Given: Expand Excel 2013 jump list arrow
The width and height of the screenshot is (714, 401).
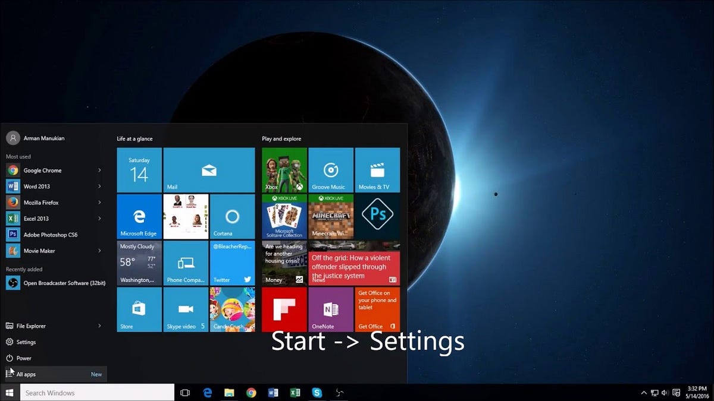Looking at the screenshot, I should (x=99, y=219).
